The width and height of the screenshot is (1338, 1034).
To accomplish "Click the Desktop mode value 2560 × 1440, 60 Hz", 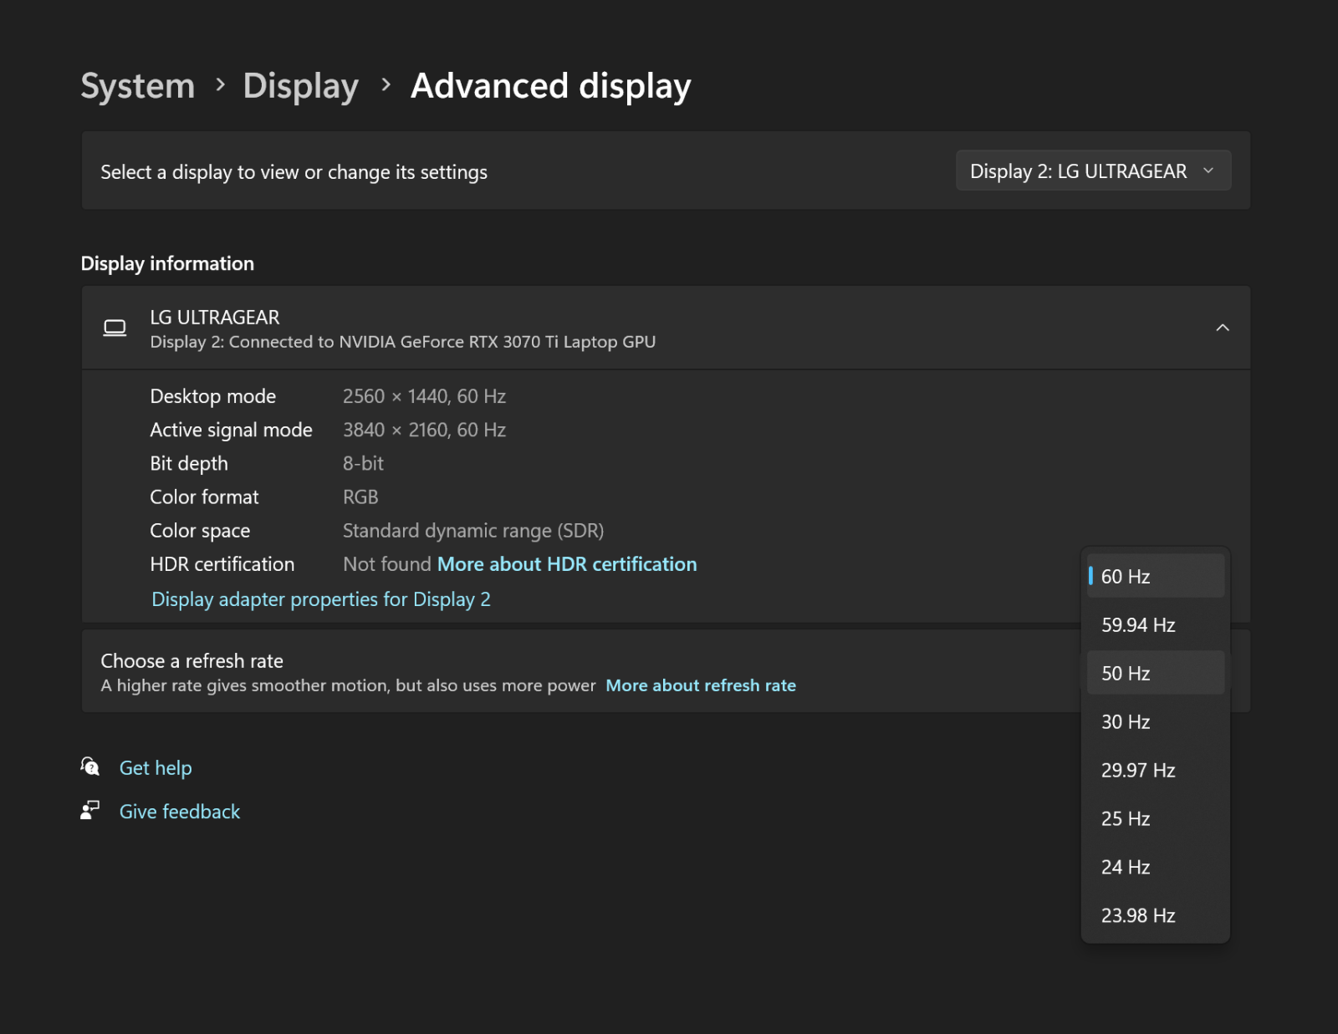I will [x=424, y=396].
